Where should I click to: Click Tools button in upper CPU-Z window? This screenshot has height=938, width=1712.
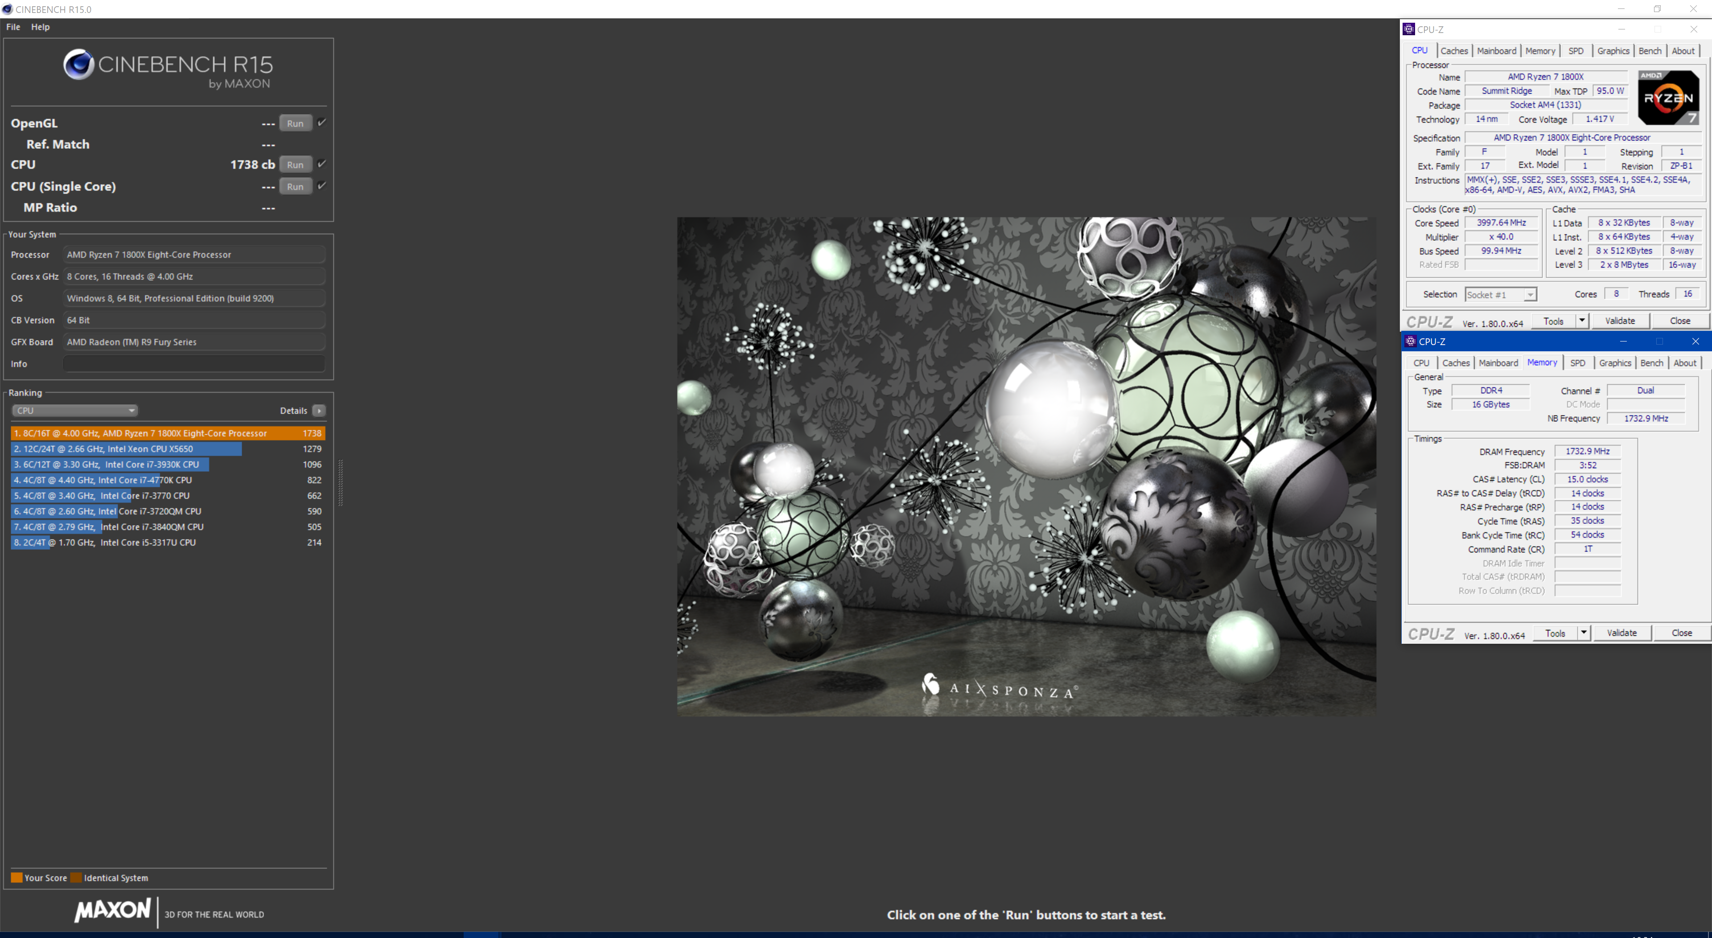(1553, 321)
